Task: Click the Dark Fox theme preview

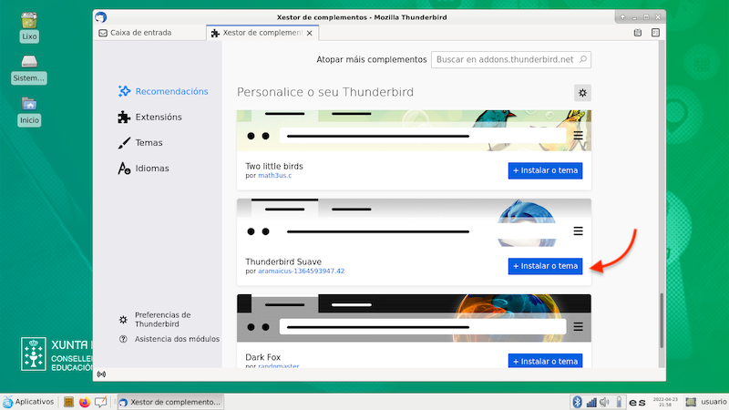Action: point(414,318)
